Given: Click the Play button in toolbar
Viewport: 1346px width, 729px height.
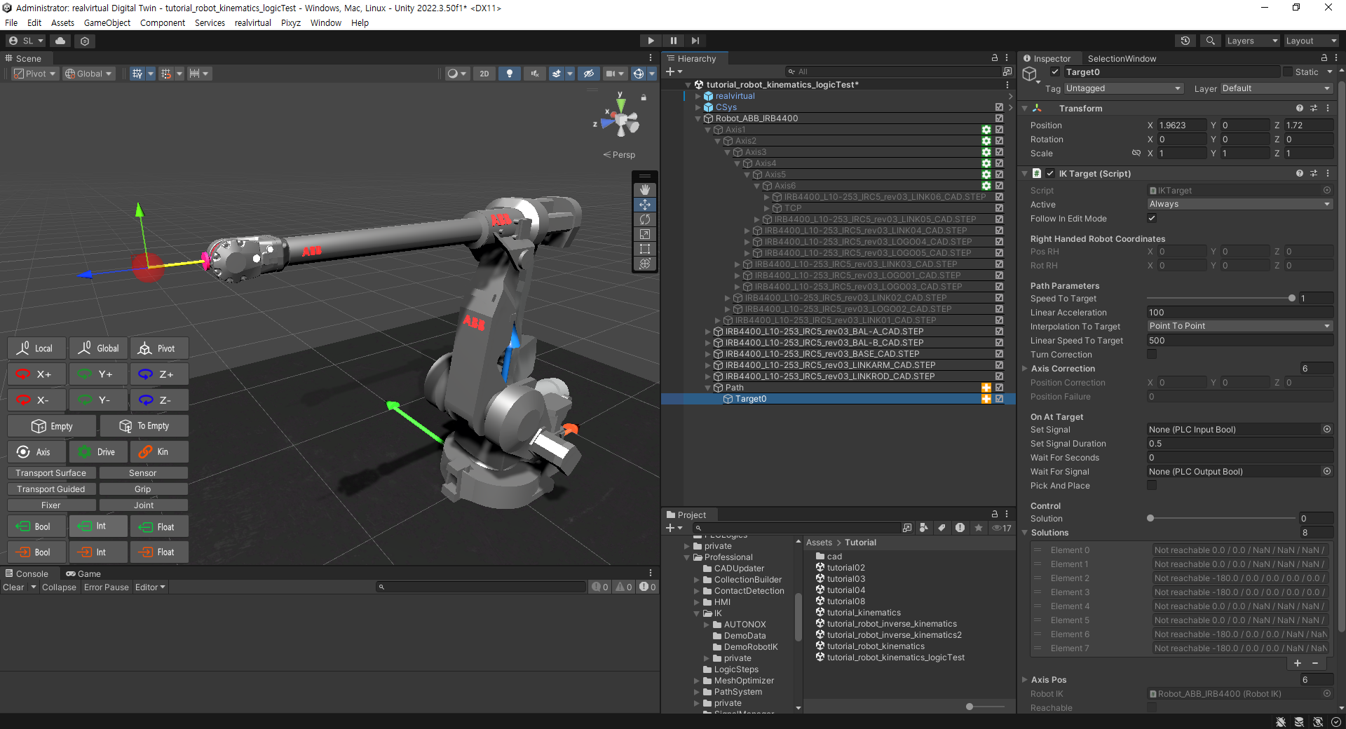Looking at the screenshot, I should point(651,41).
